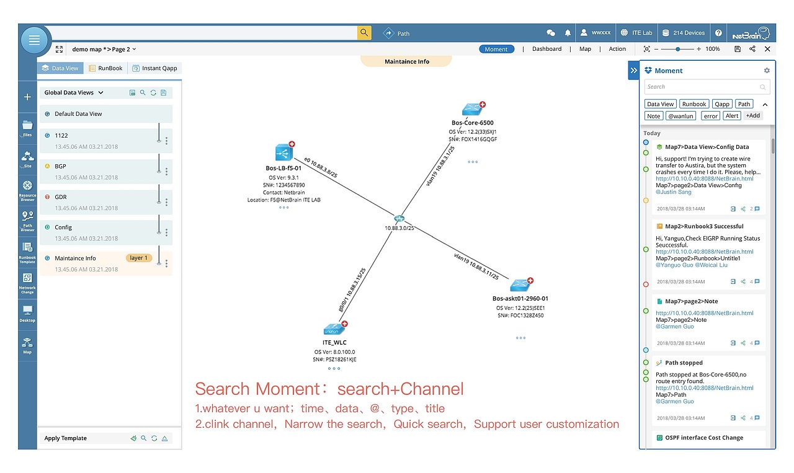794x473 pixels.
Task: Open Runbook Template in the sidebar
Action: point(27,252)
